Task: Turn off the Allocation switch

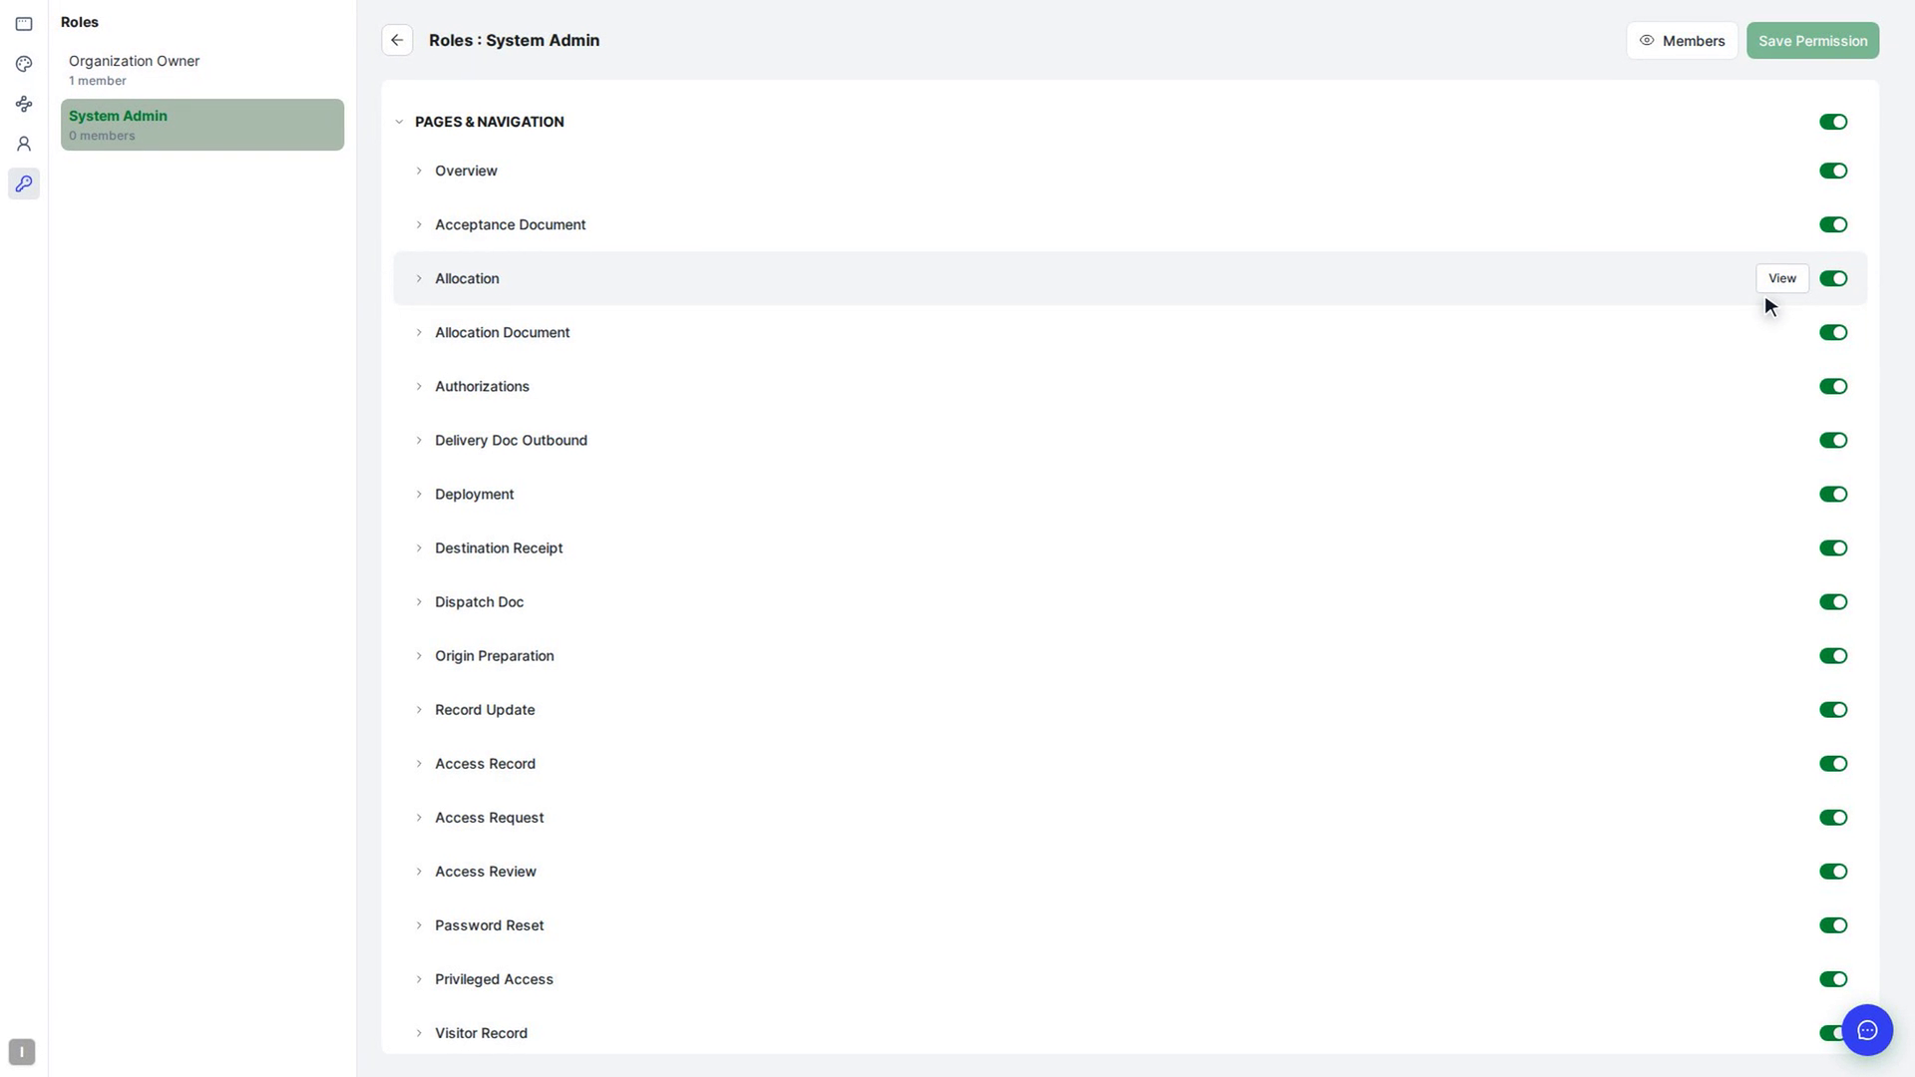Action: click(1833, 278)
